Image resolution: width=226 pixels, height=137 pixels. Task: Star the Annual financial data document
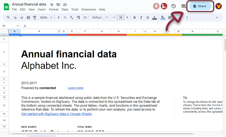click(52, 5)
